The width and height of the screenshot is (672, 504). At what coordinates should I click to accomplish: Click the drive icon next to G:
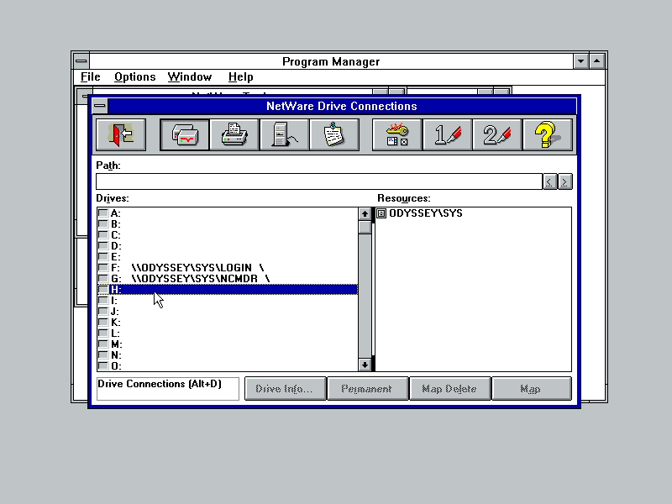[x=102, y=278]
